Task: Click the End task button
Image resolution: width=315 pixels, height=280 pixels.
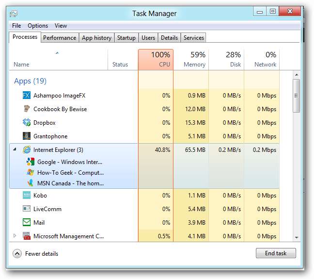Action: (276, 253)
